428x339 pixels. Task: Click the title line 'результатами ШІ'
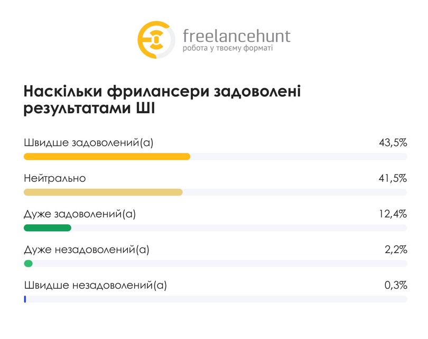[x=89, y=108]
